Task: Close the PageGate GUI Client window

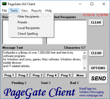Action: pos(104,4)
